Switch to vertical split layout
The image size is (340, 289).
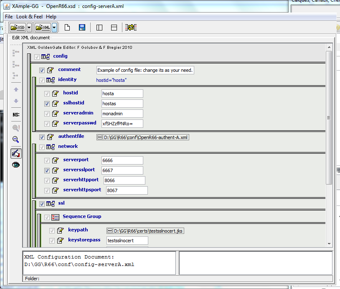(99, 28)
